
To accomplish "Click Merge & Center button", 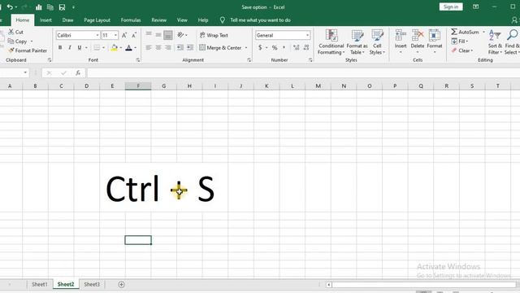I will pyautogui.click(x=220, y=48).
